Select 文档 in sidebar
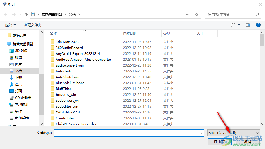Image resolution: width=265 pixels, height=149 pixels. click(20, 71)
